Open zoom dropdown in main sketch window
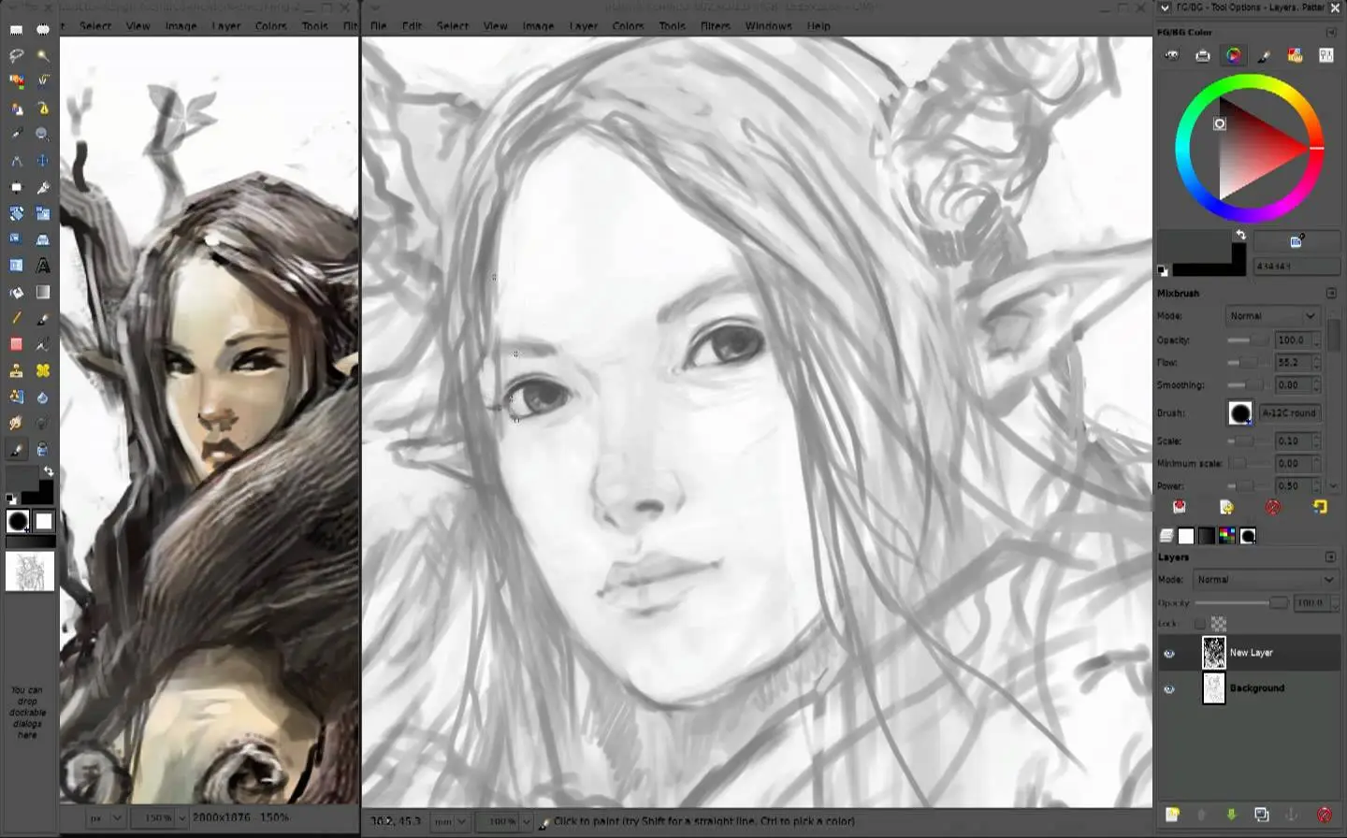This screenshot has width=1347, height=838. 527,821
